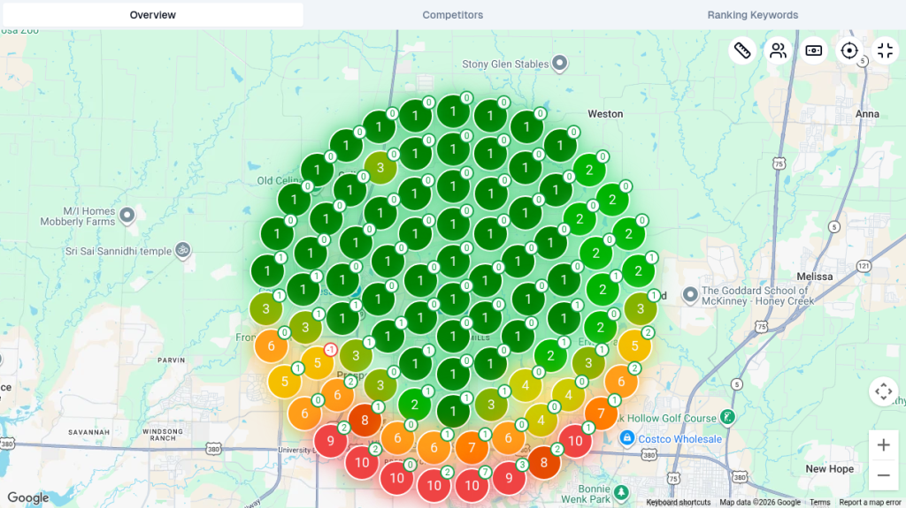Click rank 9 marker with badge 2
The image size is (906, 508).
331,441
